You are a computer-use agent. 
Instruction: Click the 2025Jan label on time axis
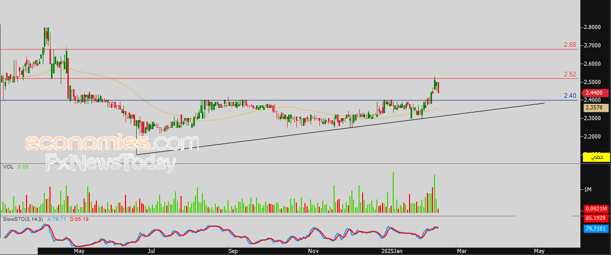[392, 251]
